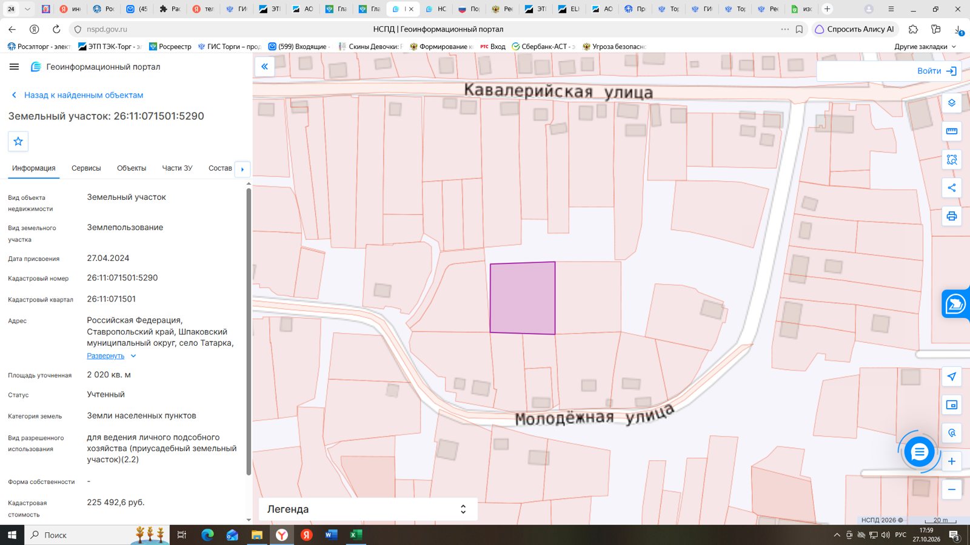Expand Другие закладки bookmarks folder
The image size is (970, 545).
[925, 47]
